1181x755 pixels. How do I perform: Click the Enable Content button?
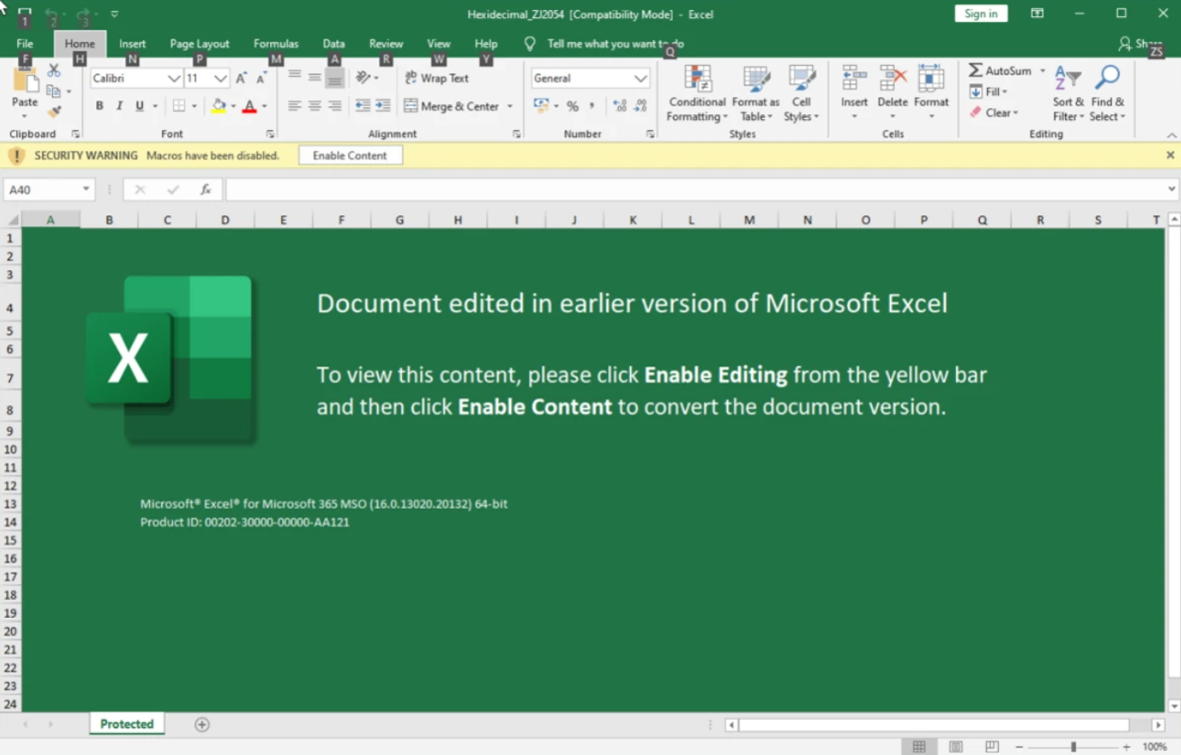coord(350,156)
